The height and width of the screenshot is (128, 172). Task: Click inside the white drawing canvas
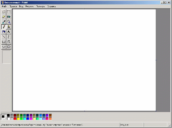click(x=84, y=60)
